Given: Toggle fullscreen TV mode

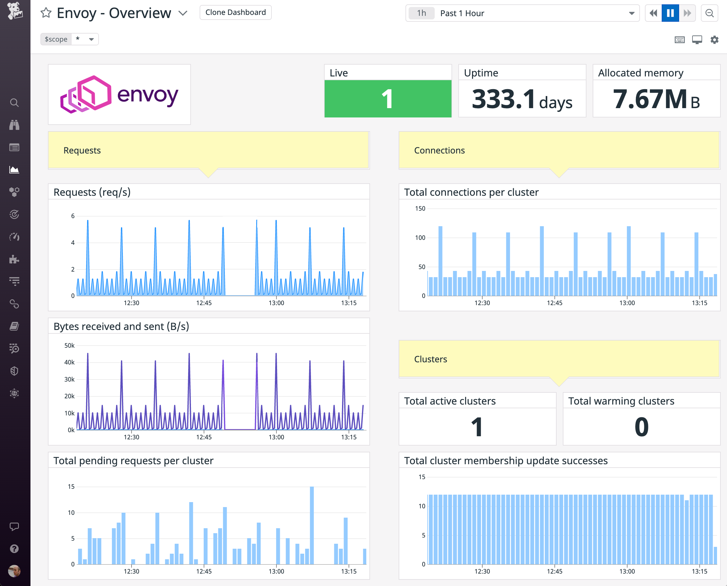Looking at the screenshot, I should (697, 39).
